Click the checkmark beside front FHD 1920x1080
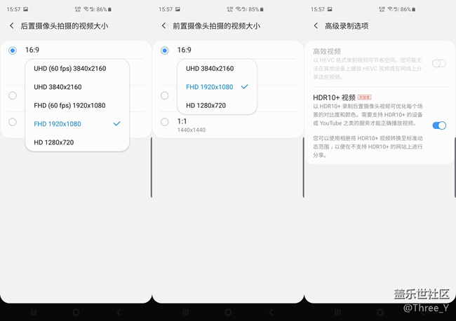Image resolution: width=456 pixels, height=321 pixels. click(245, 87)
